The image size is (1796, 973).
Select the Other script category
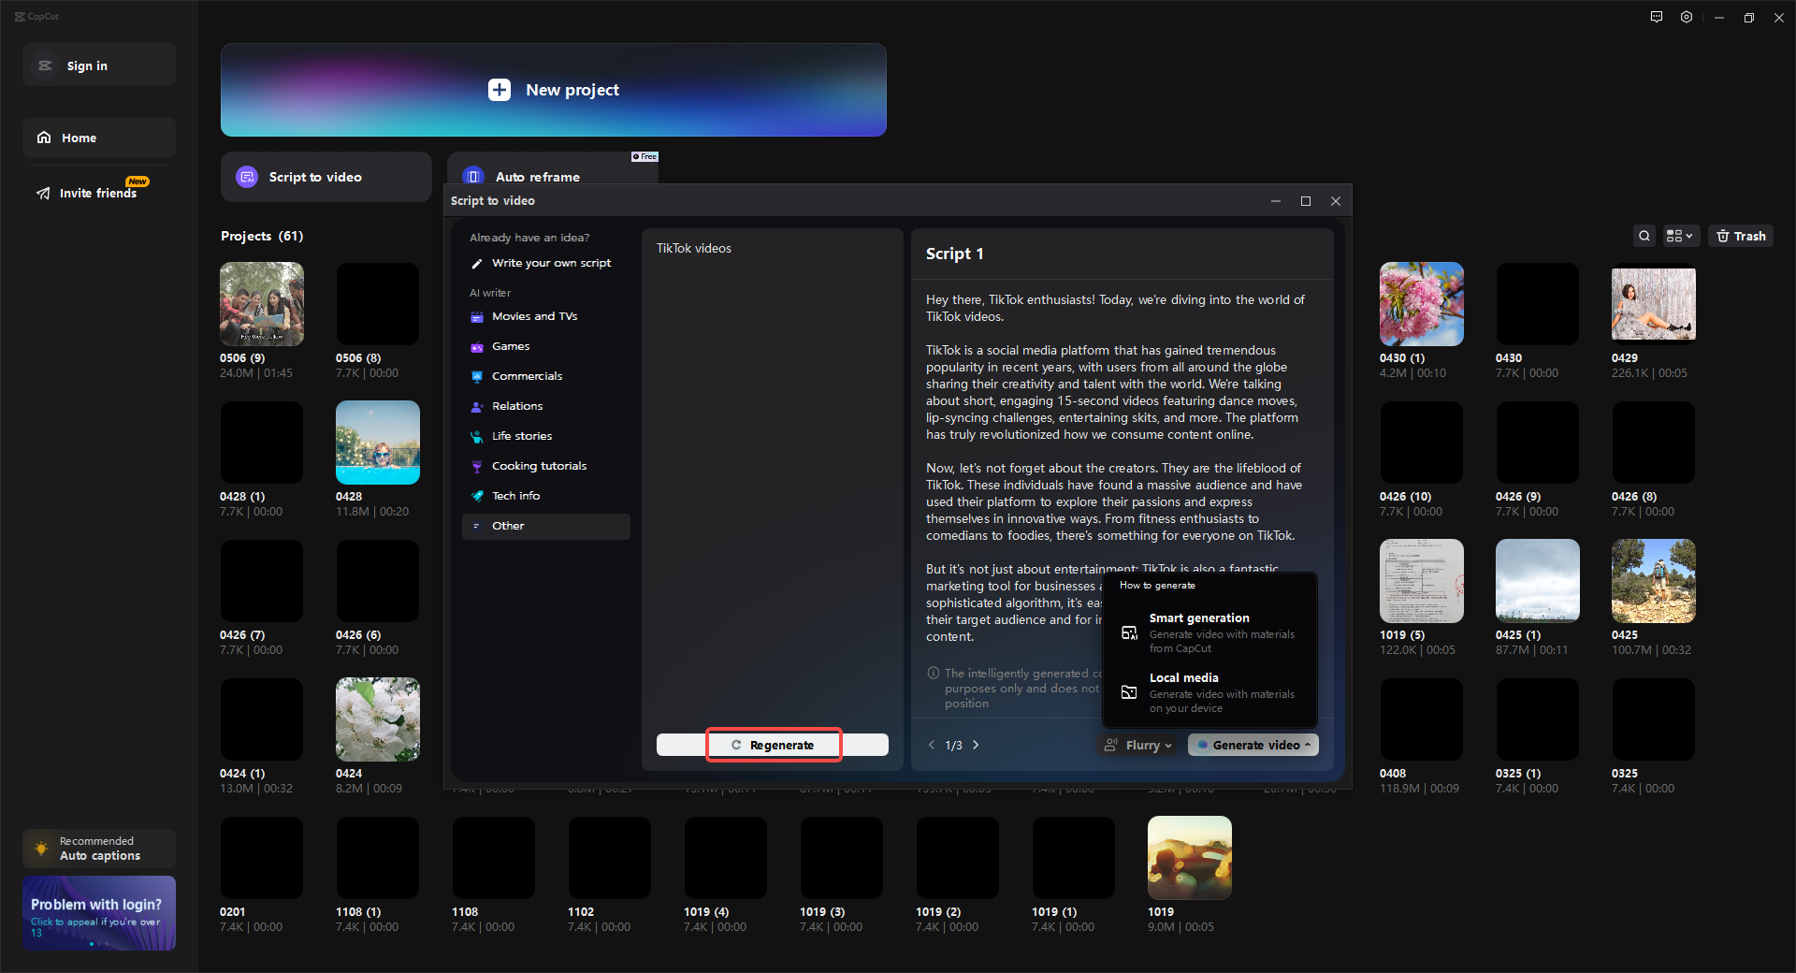click(508, 526)
